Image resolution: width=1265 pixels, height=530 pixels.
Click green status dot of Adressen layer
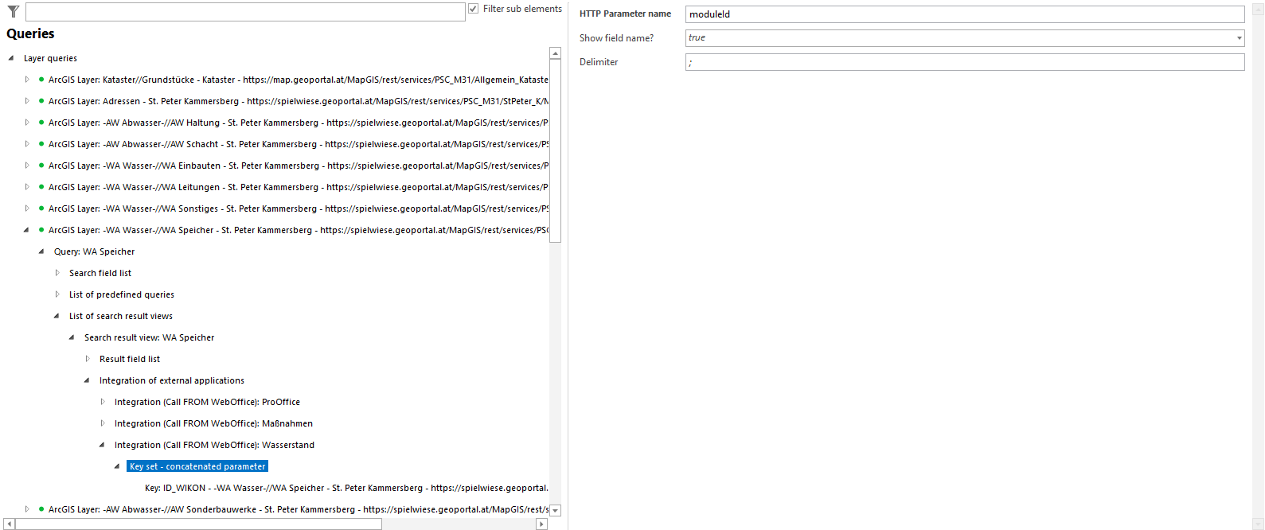click(x=41, y=101)
